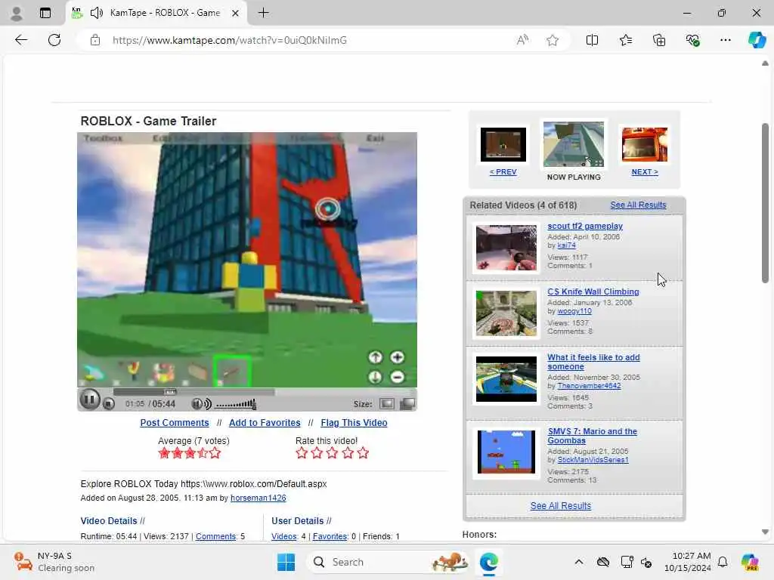Image resolution: width=774 pixels, height=580 pixels.
Task: Open user kai74 profile
Action: [566, 245]
